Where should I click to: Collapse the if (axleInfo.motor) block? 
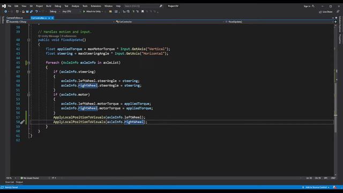(28, 95)
